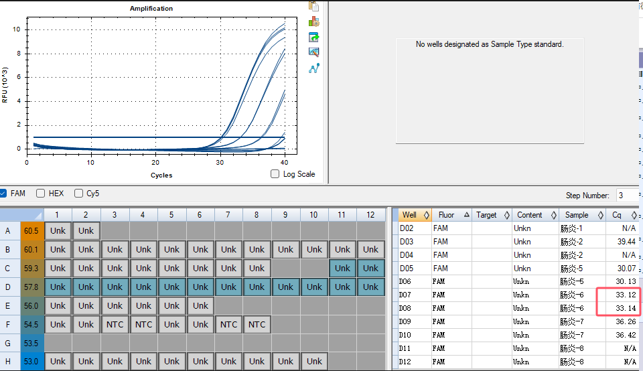643x371 pixels.
Task: Click the Step Number input field
Action: 628,196
